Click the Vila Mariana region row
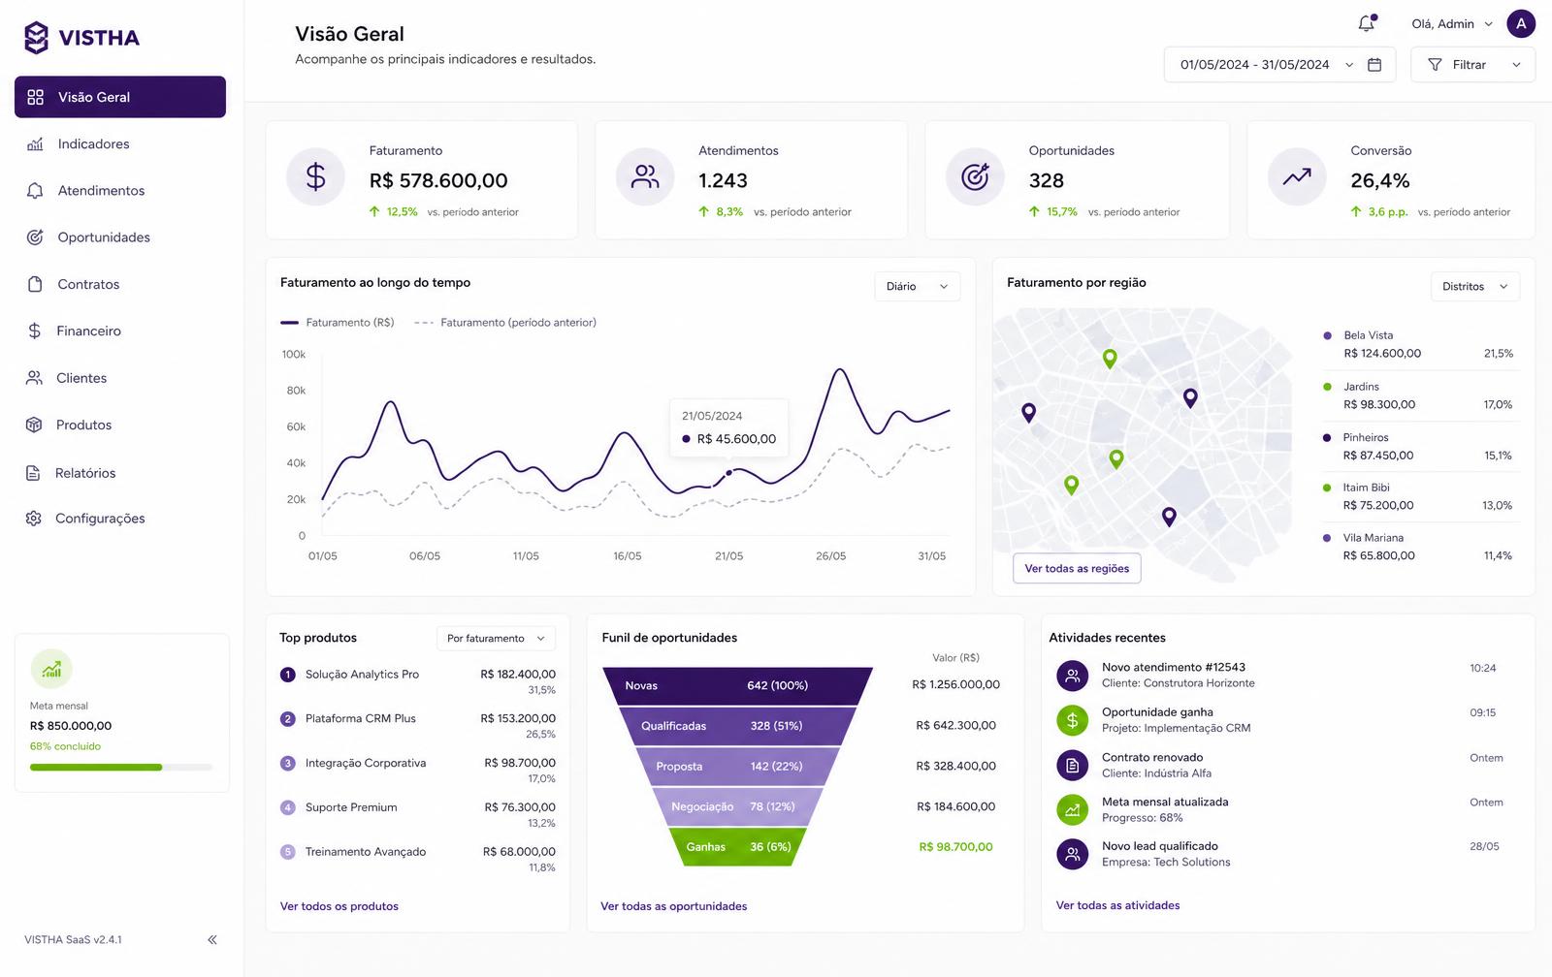 coord(1418,547)
